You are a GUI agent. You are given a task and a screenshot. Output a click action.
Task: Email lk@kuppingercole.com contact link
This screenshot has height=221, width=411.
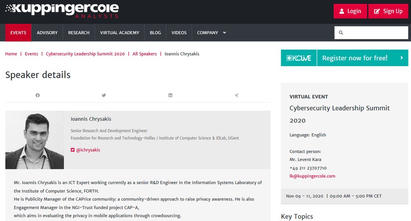coord(312,176)
